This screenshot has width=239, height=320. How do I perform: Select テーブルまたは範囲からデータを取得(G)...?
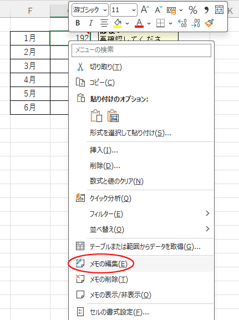click(x=141, y=247)
